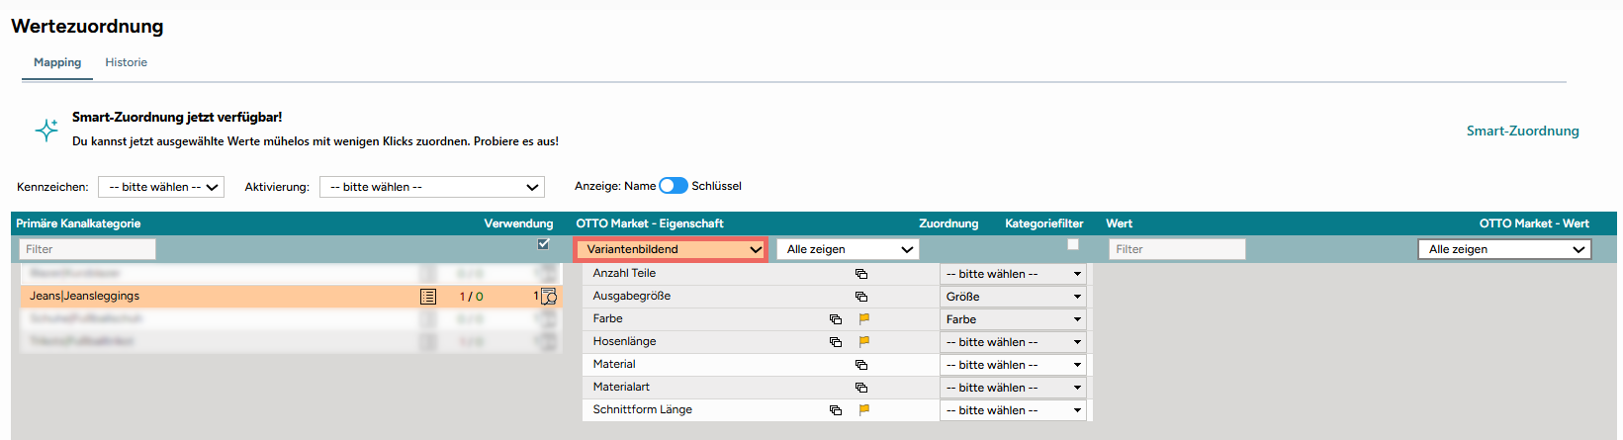Open the Smart-Zuordnung link on the right
1623x440 pixels.
(x=1523, y=131)
